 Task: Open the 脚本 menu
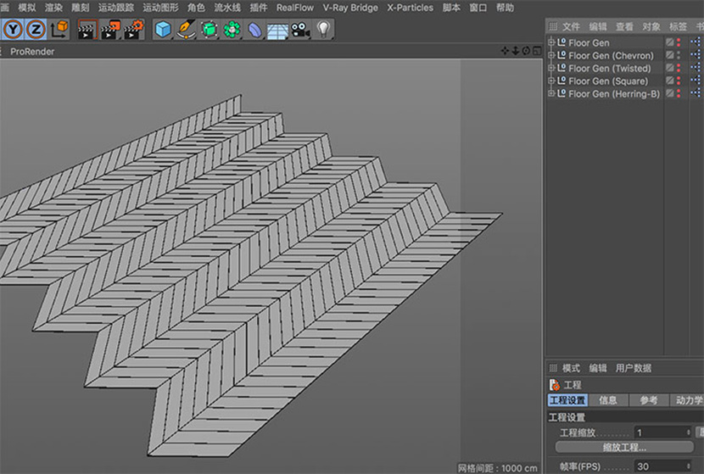[x=451, y=8]
